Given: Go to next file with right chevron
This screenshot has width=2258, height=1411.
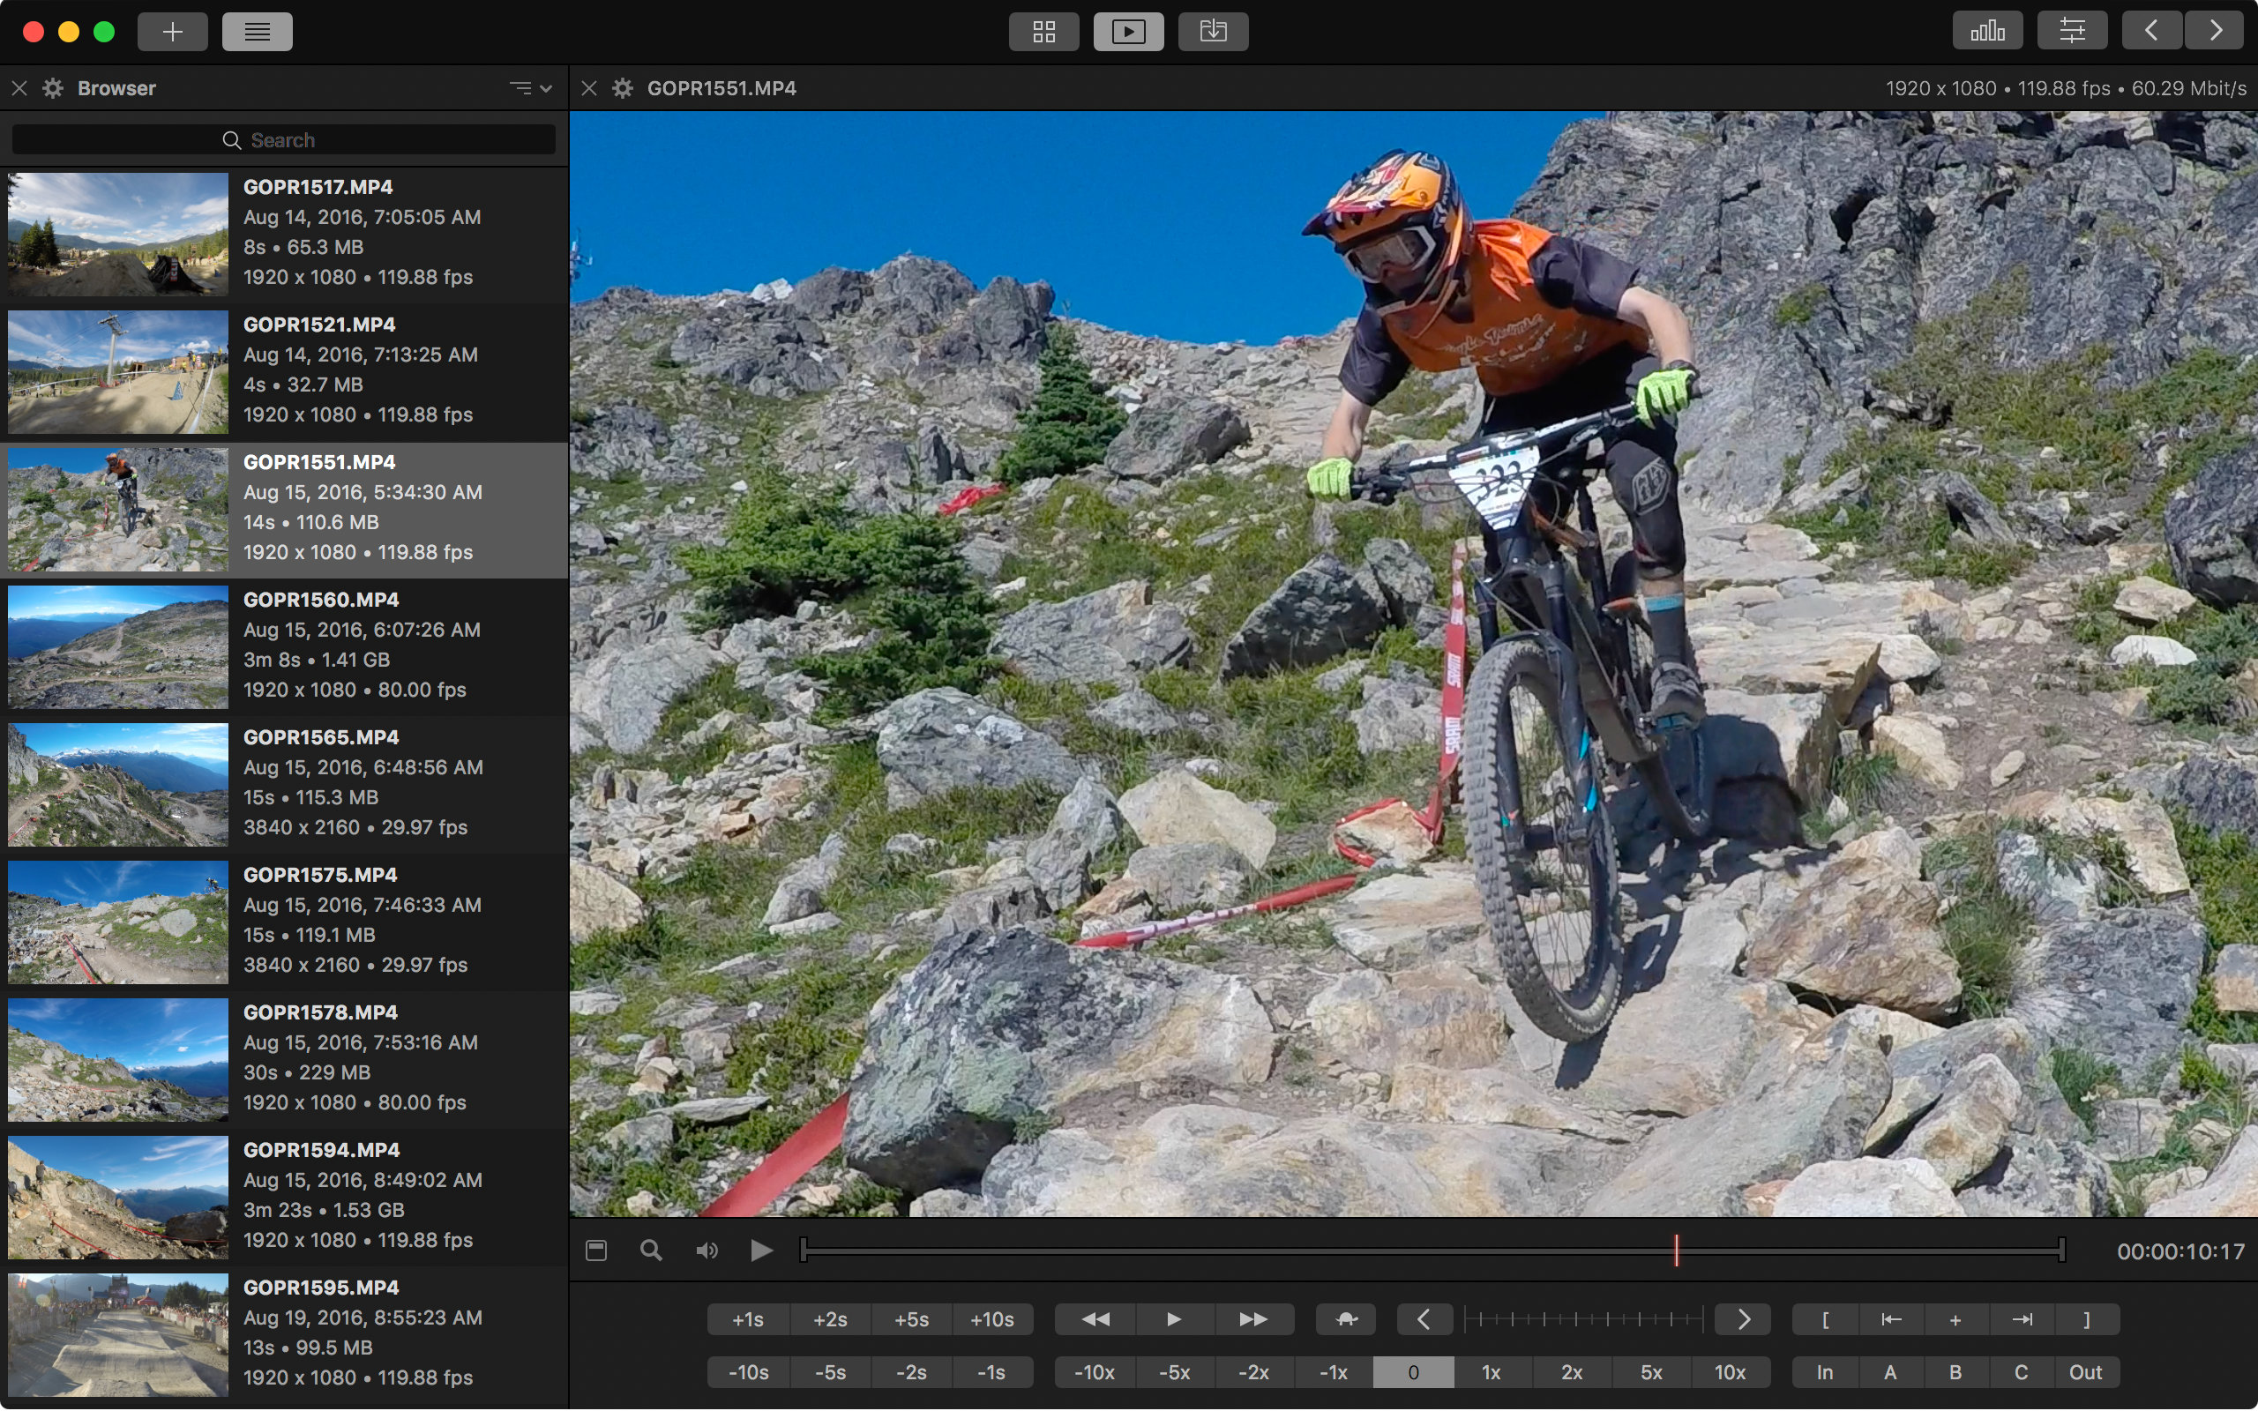Looking at the screenshot, I should tap(2216, 32).
